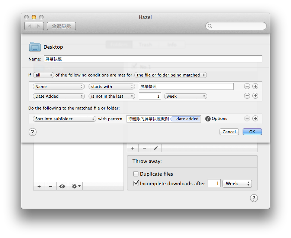Confirm the rule with OK
The width and height of the screenshot is (291, 238).
pos(252,132)
